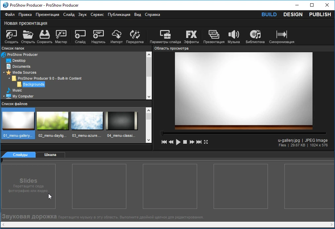Open the Правка menu

(x=25, y=15)
